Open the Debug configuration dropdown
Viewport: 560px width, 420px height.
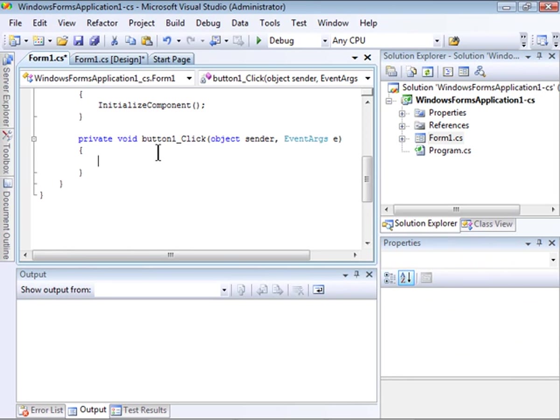click(325, 41)
